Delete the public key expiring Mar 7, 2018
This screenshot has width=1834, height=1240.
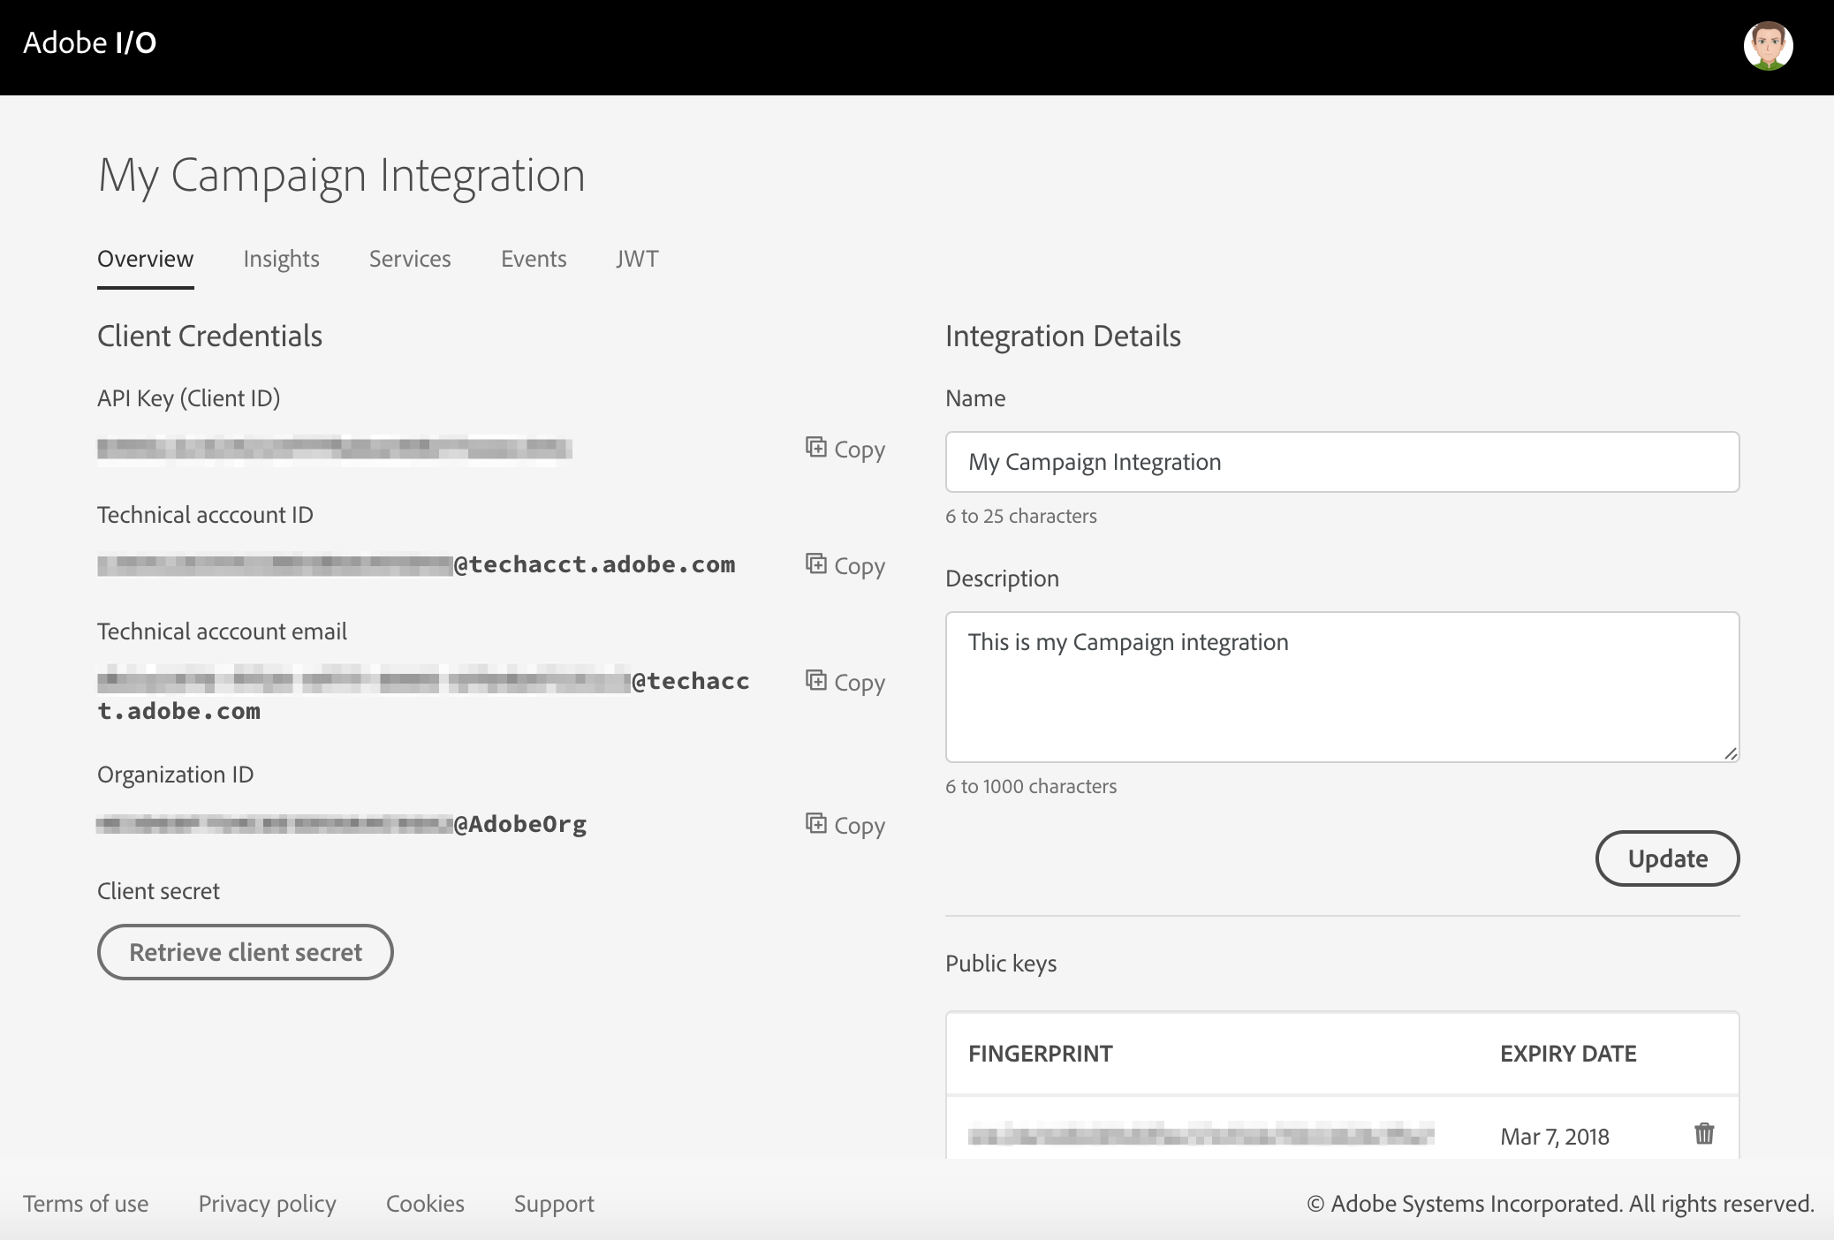coord(1704,1133)
